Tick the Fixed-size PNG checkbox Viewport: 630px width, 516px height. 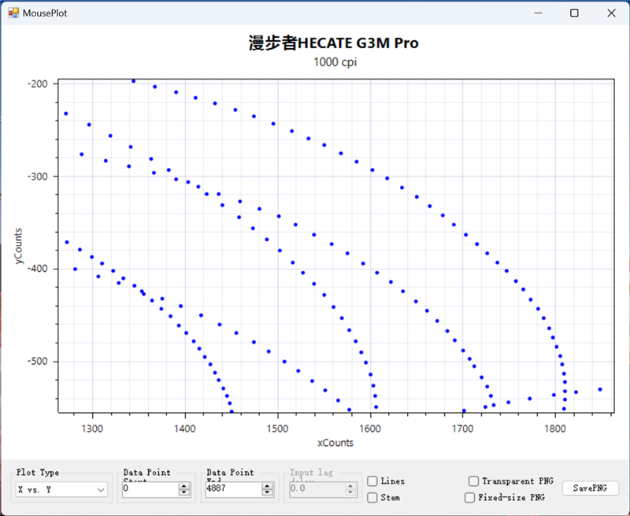(x=469, y=498)
